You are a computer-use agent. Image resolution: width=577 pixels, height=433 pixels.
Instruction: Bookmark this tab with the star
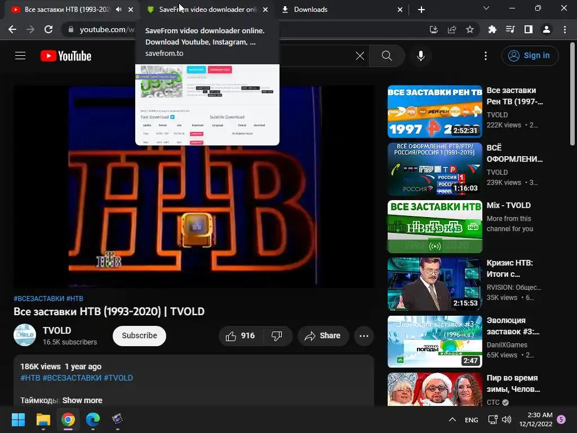(x=469, y=29)
